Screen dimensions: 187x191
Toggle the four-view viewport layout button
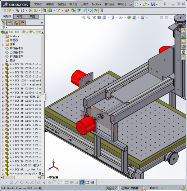point(92,182)
